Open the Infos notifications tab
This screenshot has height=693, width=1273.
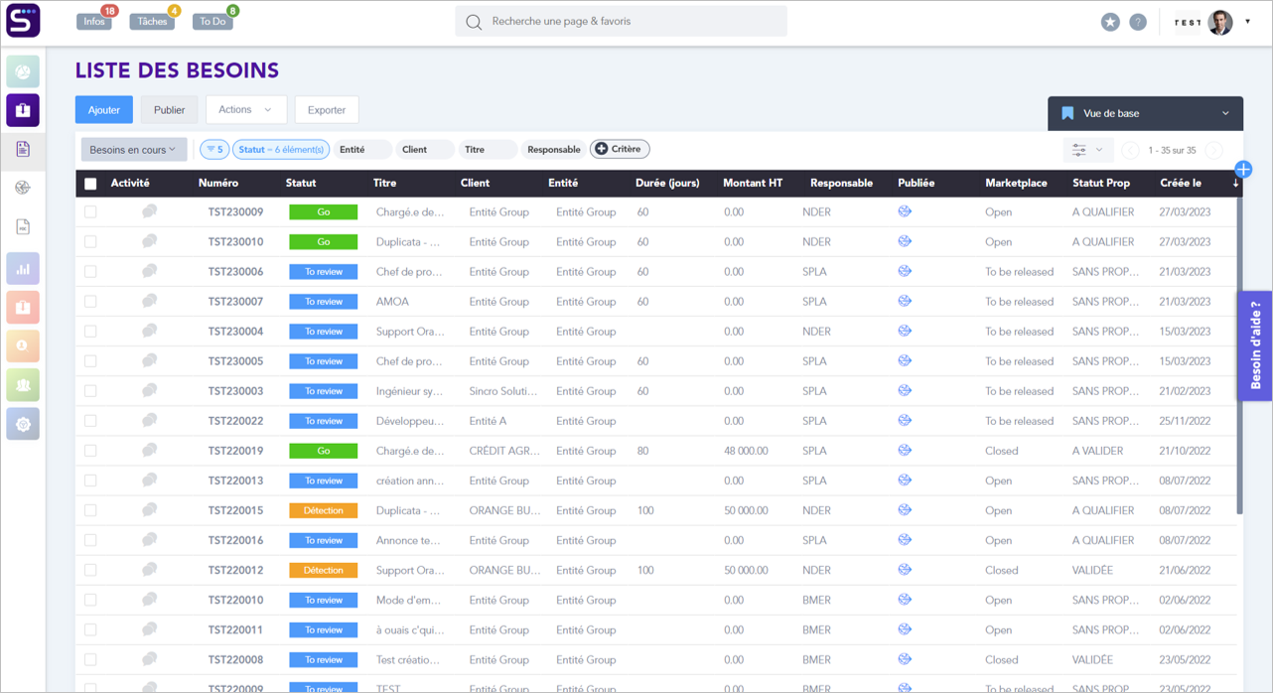click(95, 21)
